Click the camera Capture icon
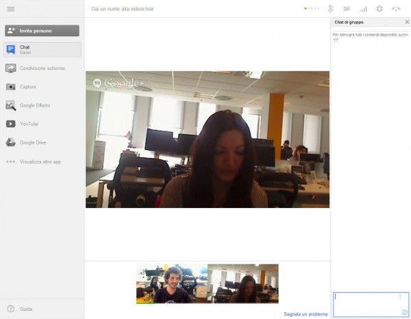Image resolution: width=411 pixels, height=319 pixels. 11,87
